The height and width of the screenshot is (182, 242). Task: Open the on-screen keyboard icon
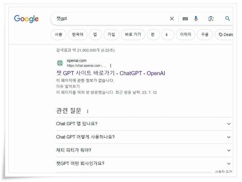pyautogui.click(x=185, y=19)
